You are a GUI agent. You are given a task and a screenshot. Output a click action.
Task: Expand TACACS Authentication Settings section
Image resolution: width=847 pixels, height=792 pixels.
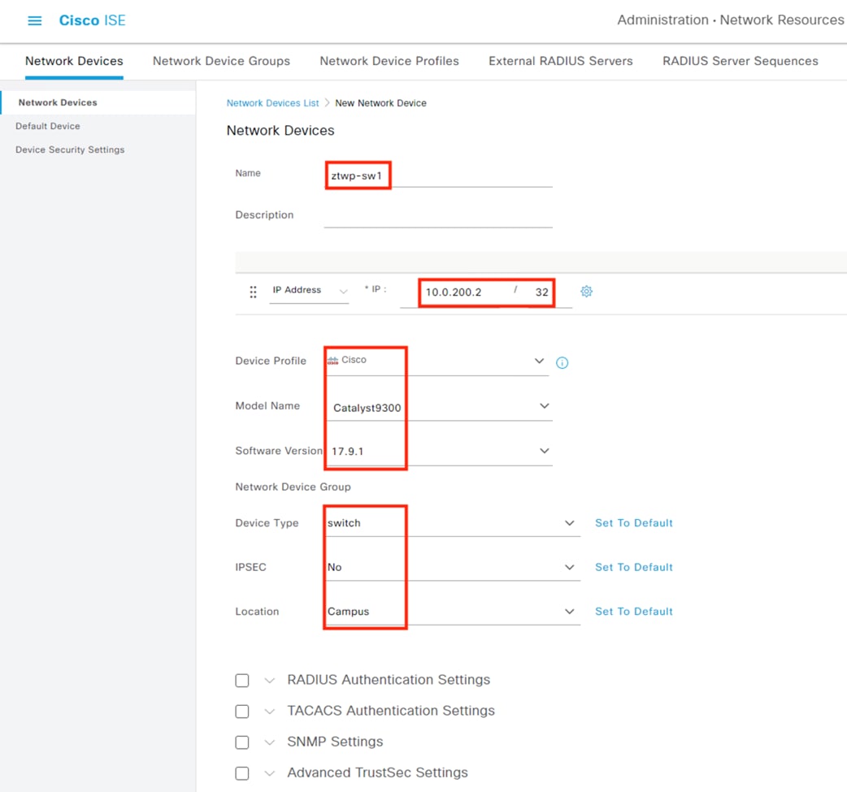(x=270, y=712)
